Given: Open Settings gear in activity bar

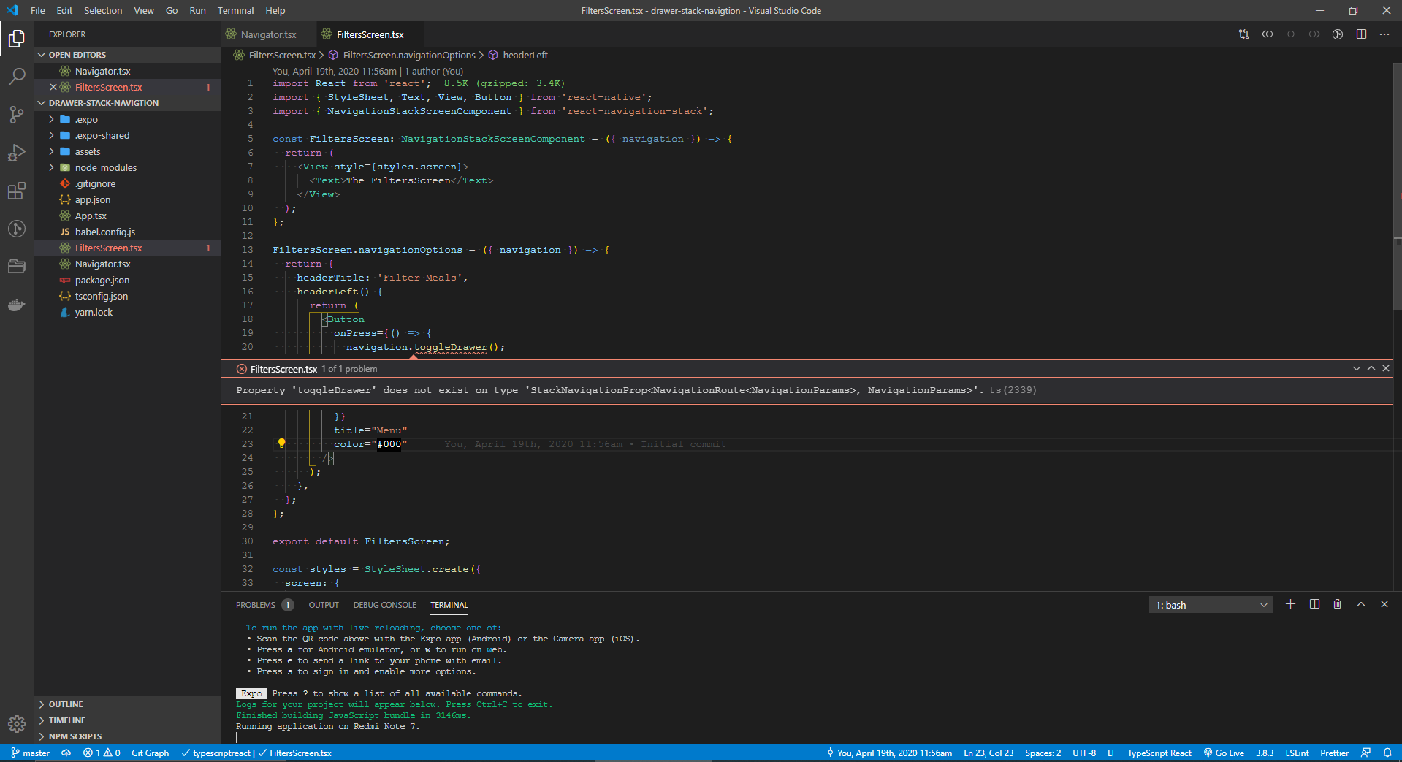Looking at the screenshot, I should pyautogui.click(x=17, y=724).
